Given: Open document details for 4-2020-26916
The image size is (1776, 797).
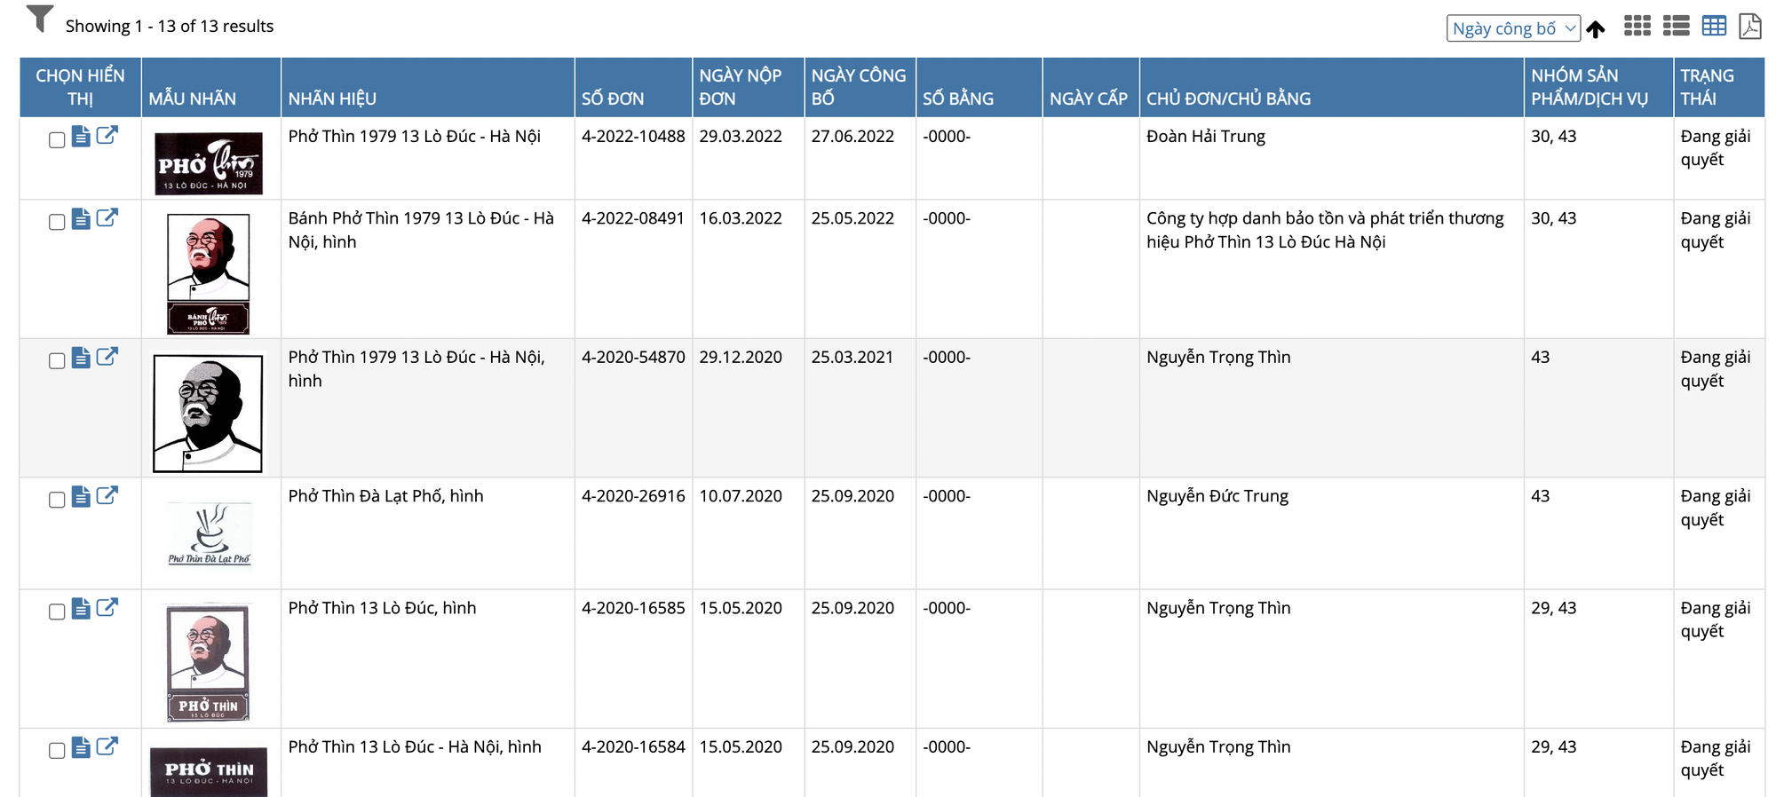Looking at the screenshot, I should pyautogui.click(x=81, y=496).
